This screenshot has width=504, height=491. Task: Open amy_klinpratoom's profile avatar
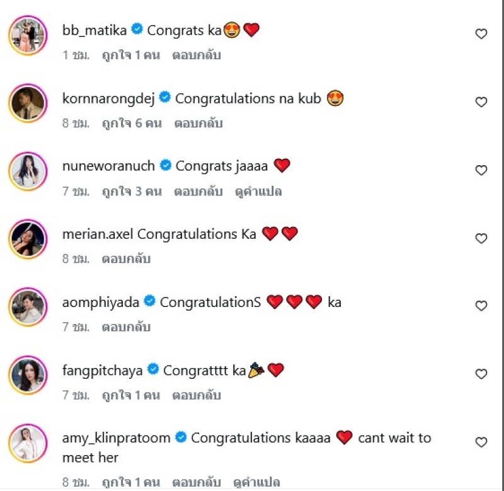tap(28, 444)
